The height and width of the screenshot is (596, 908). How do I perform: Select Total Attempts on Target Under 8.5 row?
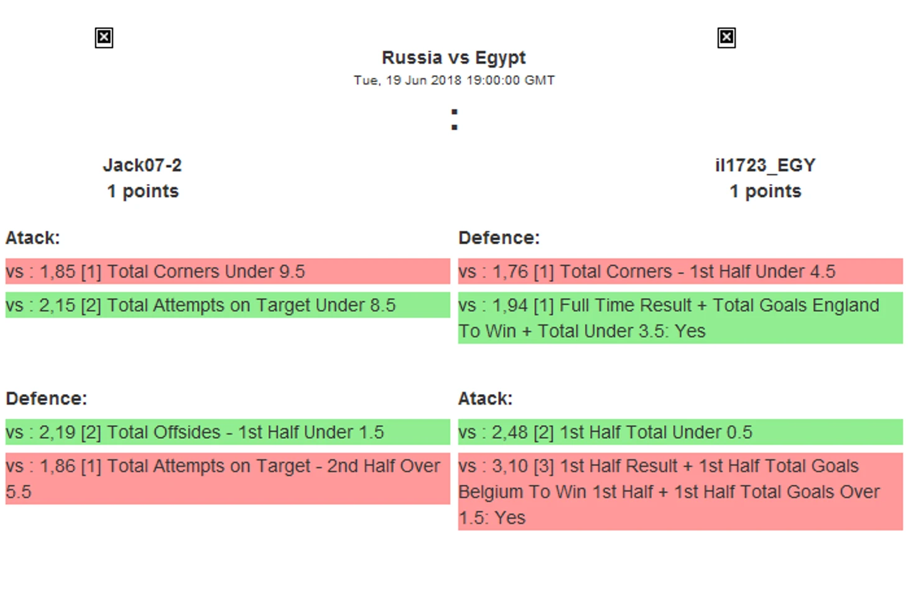228,306
